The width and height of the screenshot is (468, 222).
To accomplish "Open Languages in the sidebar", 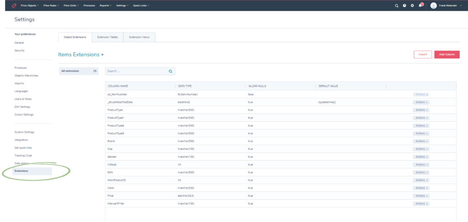I will click(x=21, y=91).
